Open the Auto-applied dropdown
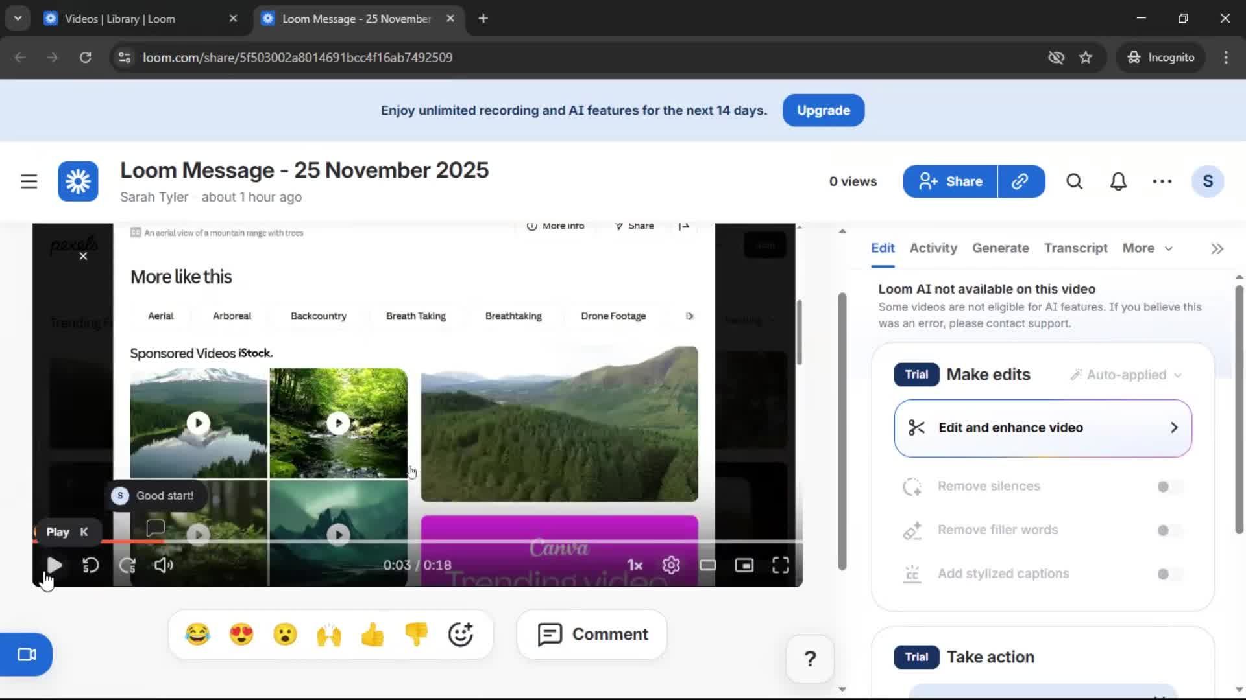The image size is (1246, 700). click(x=1126, y=375)
